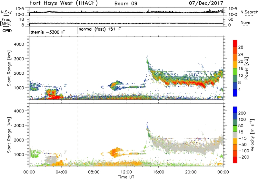Click the "Time UT" axis title
The image size is (258, 179).
tap(126, 177)
